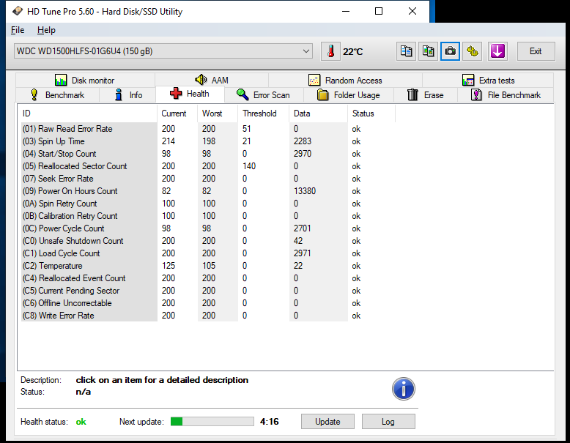
Task: Click the 2283 spin up data value
Action: [x=303, y=141]
